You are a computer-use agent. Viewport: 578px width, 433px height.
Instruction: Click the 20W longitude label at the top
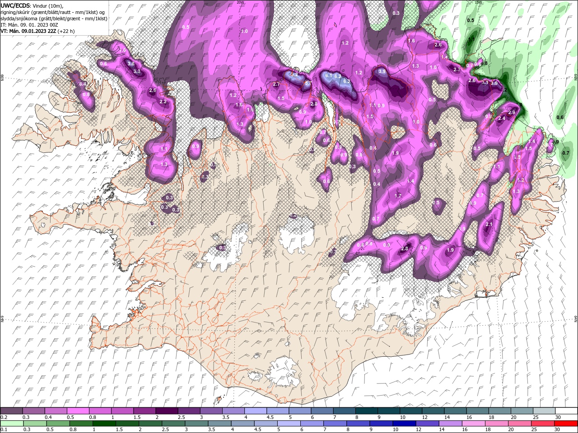[240, 2]
